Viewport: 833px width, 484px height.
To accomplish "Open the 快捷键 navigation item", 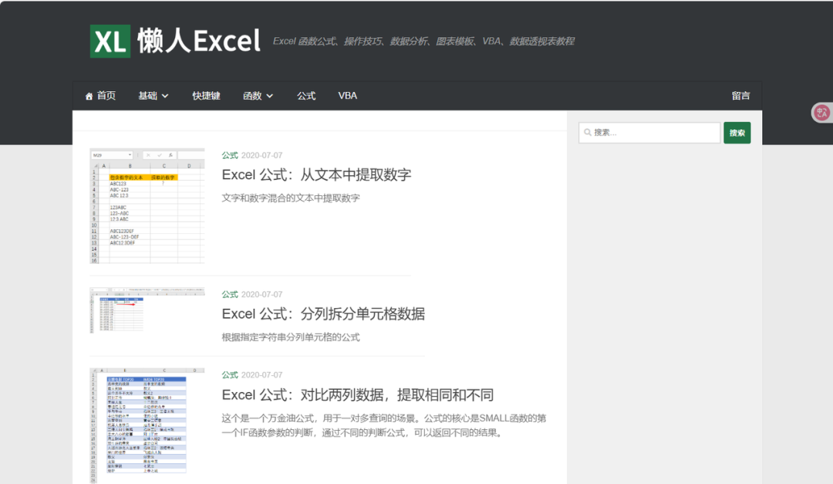I will (x=206, y=96).
